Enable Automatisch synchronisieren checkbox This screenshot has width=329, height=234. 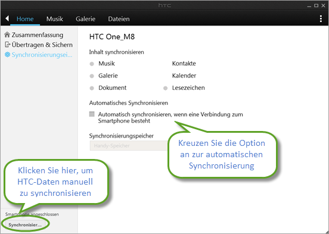(x=92, y=114)
